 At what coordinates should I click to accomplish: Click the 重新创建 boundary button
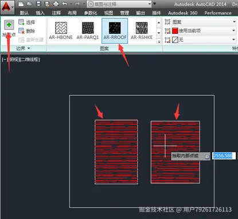coord(31,40)
